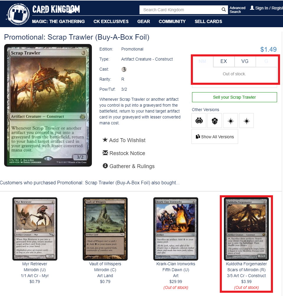
Task: Click the second set symbol under Other Versions
Action: point(215,121)
